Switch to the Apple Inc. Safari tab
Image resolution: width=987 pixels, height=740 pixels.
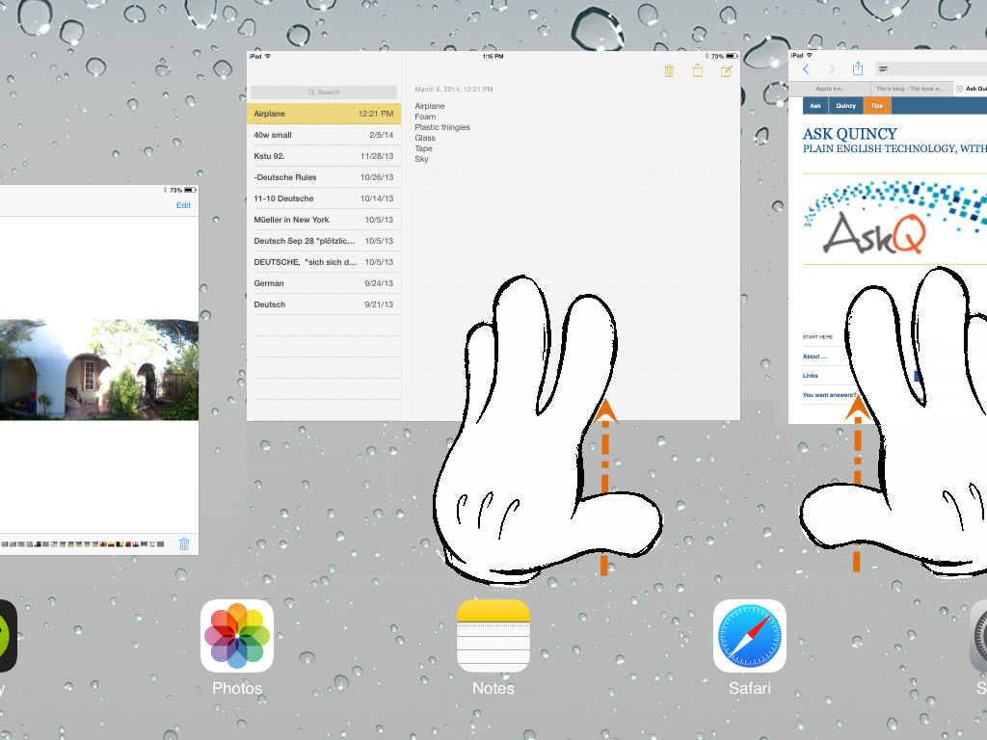(830, 88)
